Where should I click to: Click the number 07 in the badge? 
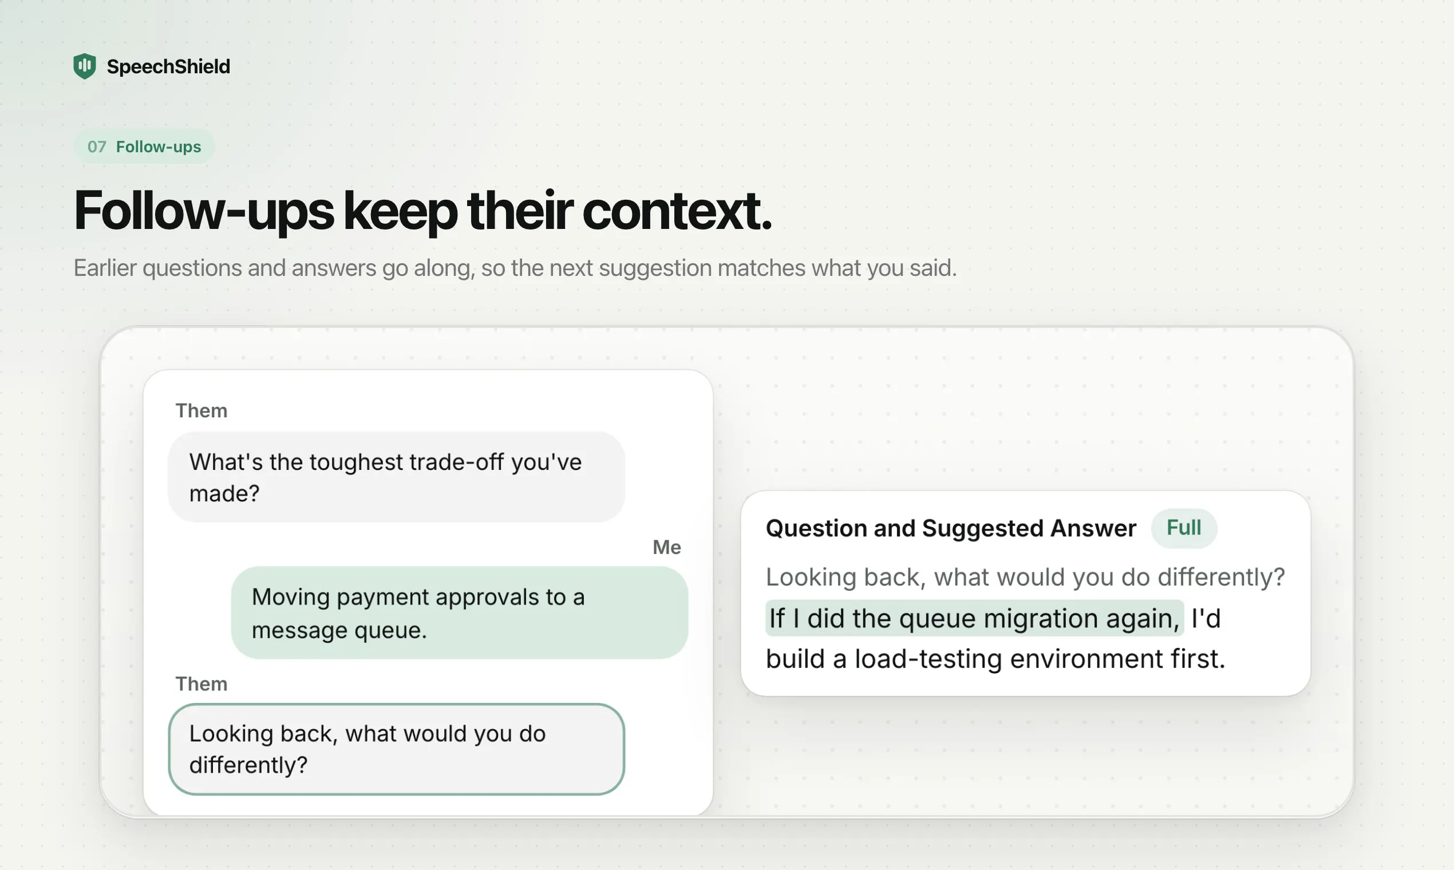coord(97,147)
